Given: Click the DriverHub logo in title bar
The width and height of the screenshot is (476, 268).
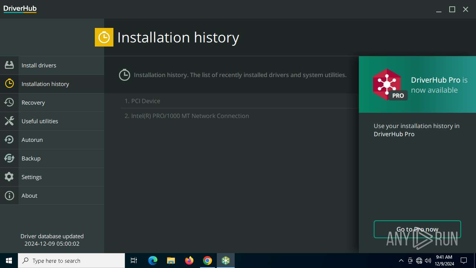Looking at the screenshot, I should coord(20,9).
